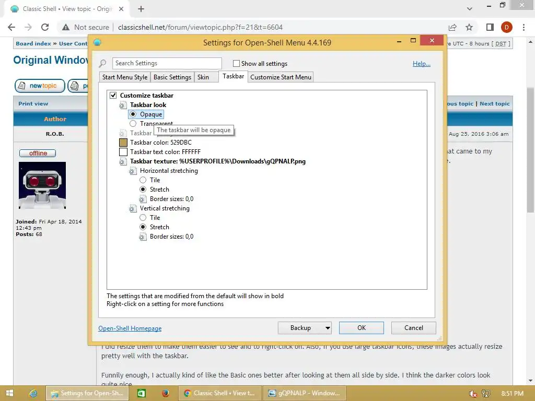Viewport: 535px width, 401px height.
Task: Select Opaque taskbar look radio
Action: pyautogui.click(x=133, y=114)
